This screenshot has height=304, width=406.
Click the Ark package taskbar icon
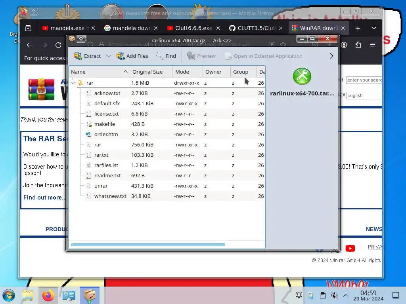tap(89, 295)
